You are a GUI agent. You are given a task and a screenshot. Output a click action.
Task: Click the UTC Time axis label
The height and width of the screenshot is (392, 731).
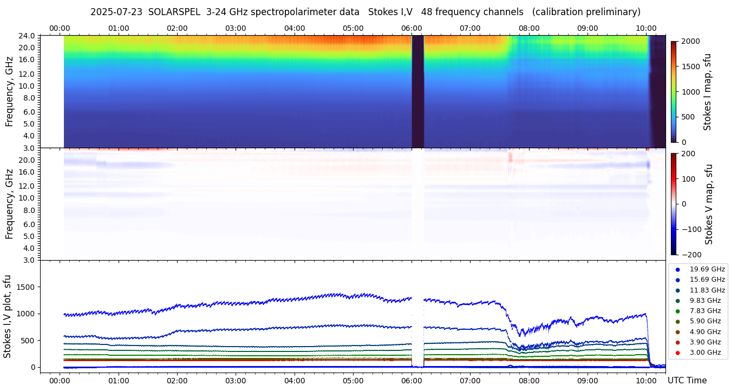[687, 381]
